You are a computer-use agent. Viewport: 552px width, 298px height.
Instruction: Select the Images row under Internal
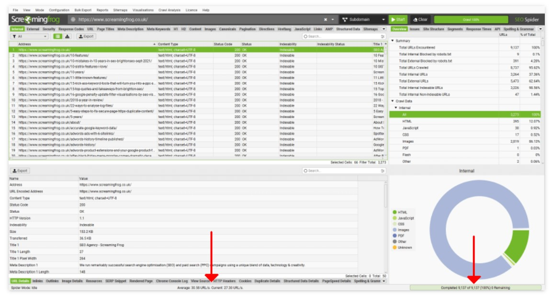[x=465, y=141]
